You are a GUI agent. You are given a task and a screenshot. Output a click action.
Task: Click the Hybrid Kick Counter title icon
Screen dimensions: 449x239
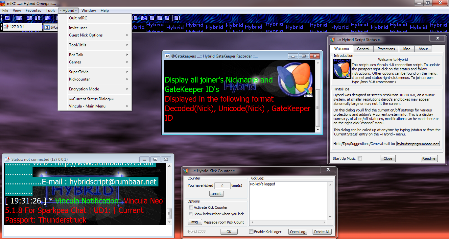pos(186,171)
